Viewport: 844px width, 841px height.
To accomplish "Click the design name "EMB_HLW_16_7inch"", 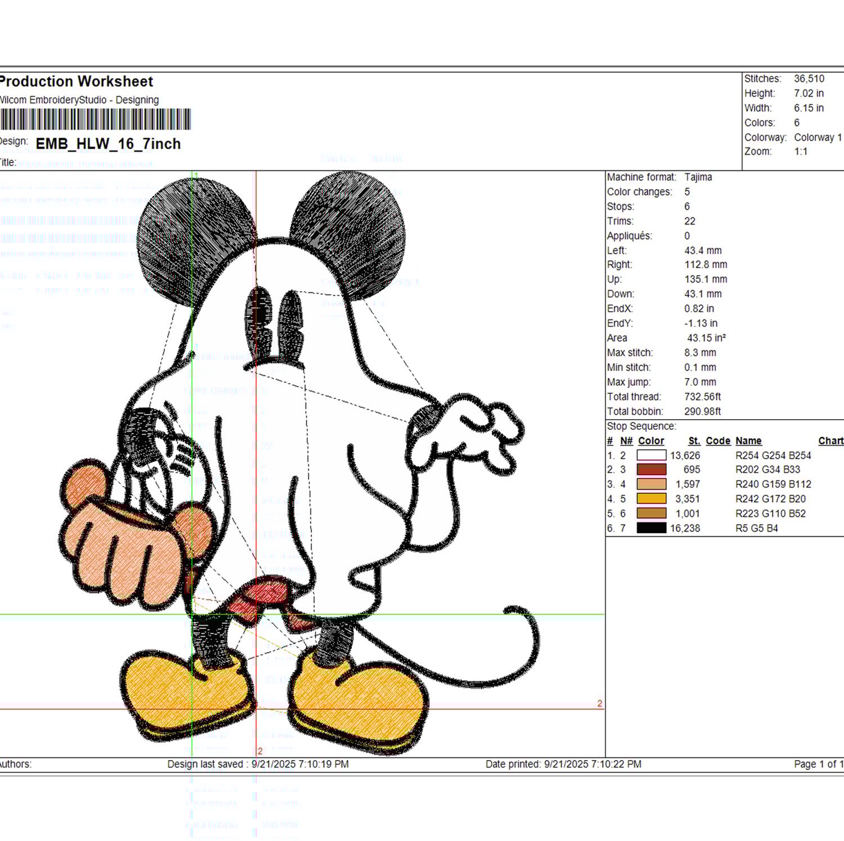I will click(x=108, y=144).
